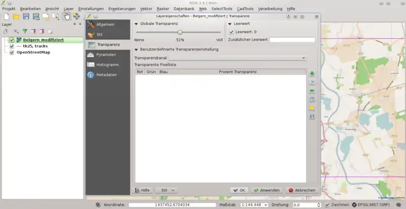Click the EPSG:3857 CRS status icon

tap(354, 204)
